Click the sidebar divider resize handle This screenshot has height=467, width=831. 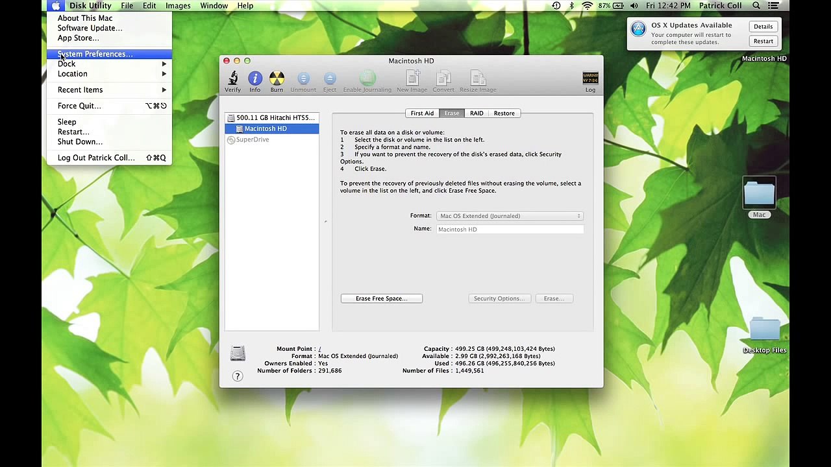tap(325, 222)
